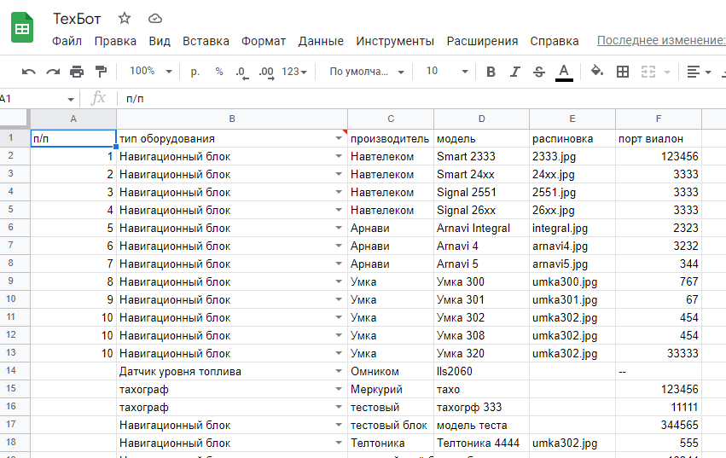Select cell Arnavi Integral

click(x=481, y=229)
